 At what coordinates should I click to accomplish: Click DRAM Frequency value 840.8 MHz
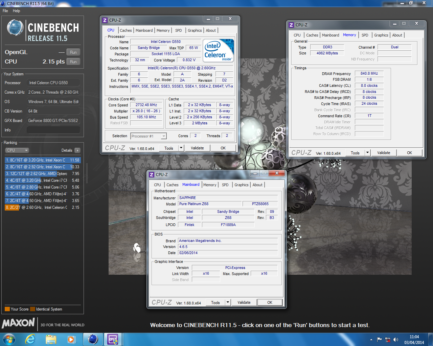(369, 74)
